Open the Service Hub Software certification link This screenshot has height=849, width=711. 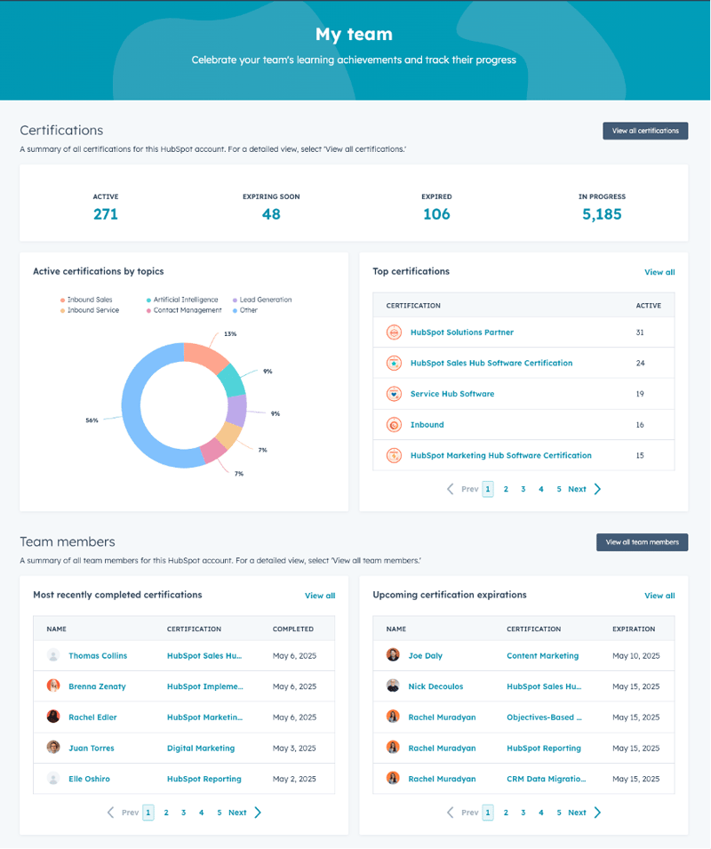452,394
